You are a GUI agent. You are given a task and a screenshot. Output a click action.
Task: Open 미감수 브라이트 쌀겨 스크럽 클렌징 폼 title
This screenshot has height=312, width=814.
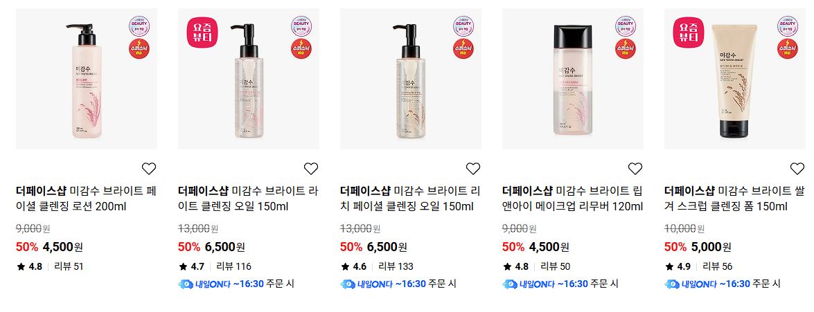[x=734, y=199]
